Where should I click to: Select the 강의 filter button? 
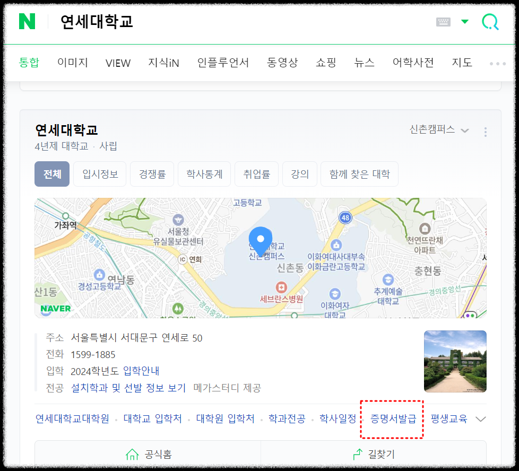point(299,174)
